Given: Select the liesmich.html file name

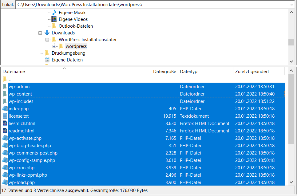Looking at the screenshot, I should point(22,123).
